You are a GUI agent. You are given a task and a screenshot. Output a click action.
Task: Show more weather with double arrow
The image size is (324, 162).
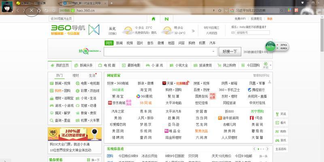(x=193, y=31)
